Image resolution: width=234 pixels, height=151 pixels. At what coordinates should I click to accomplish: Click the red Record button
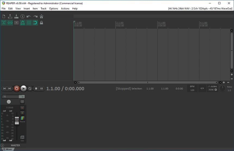(x=17, y=88)
